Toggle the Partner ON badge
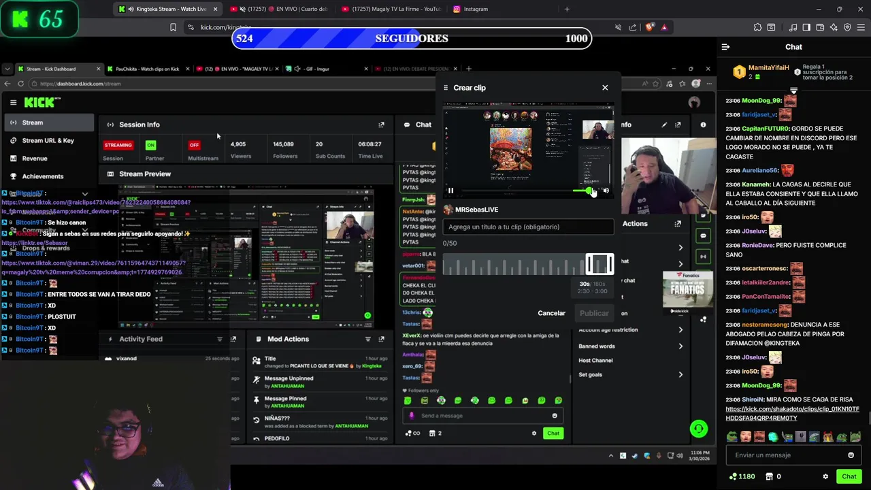The image size is (871, 490). [x=151, y=145]
